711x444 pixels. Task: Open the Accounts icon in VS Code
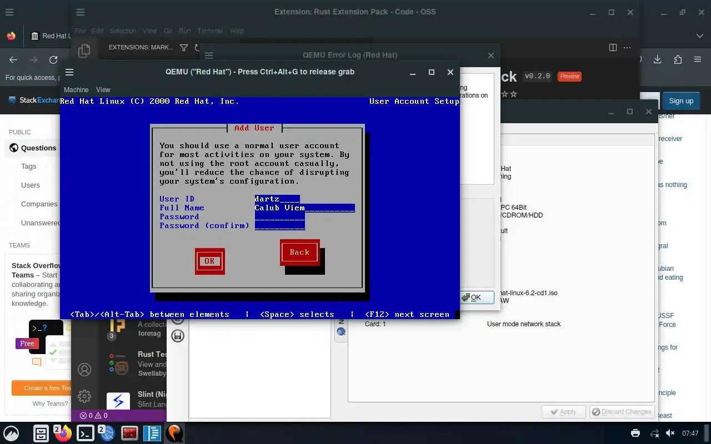tap(84, 370)
